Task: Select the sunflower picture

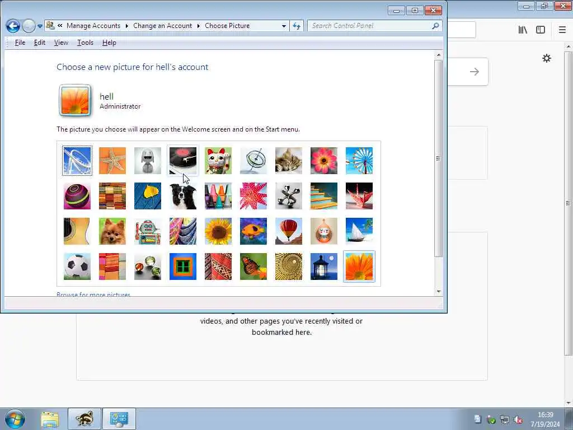Action: tap(218, 231)
